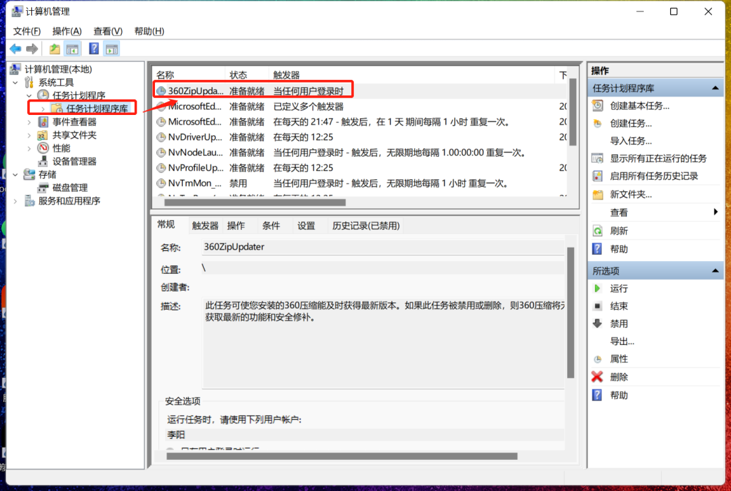Switch to the 触发器 tab

205,225
